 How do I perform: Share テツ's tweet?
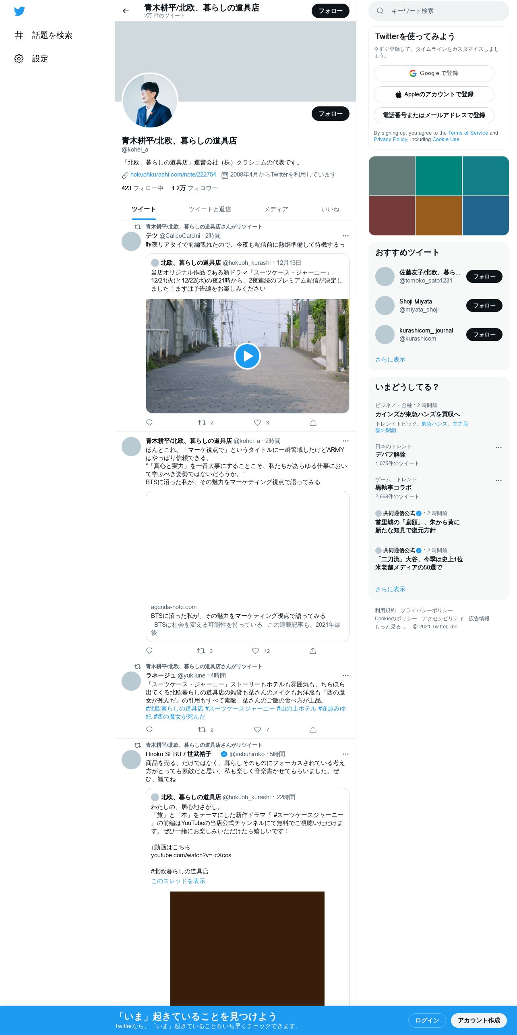coord(313,422)
